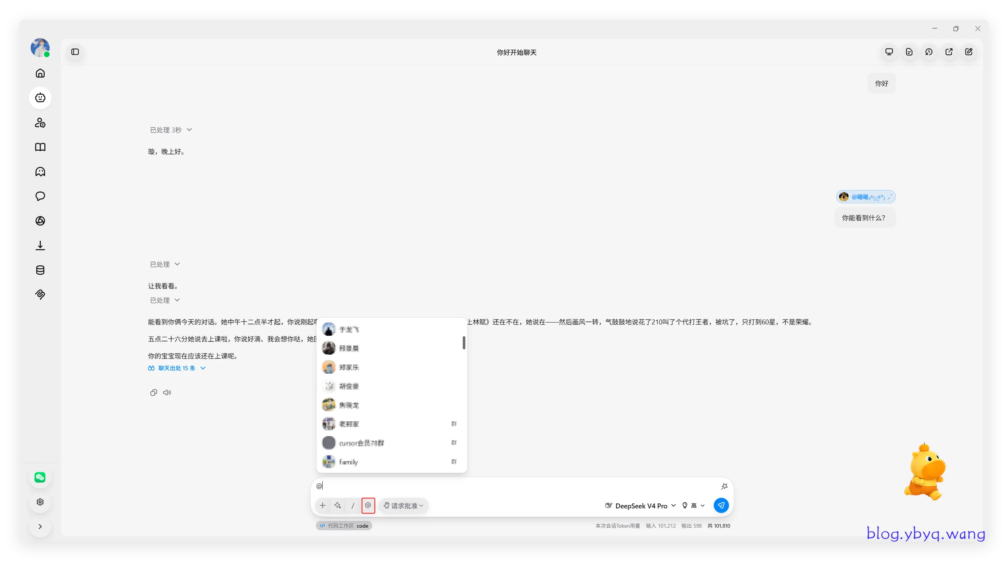Click the slash command button
The image size is (1008, 561).
(353, 505)
